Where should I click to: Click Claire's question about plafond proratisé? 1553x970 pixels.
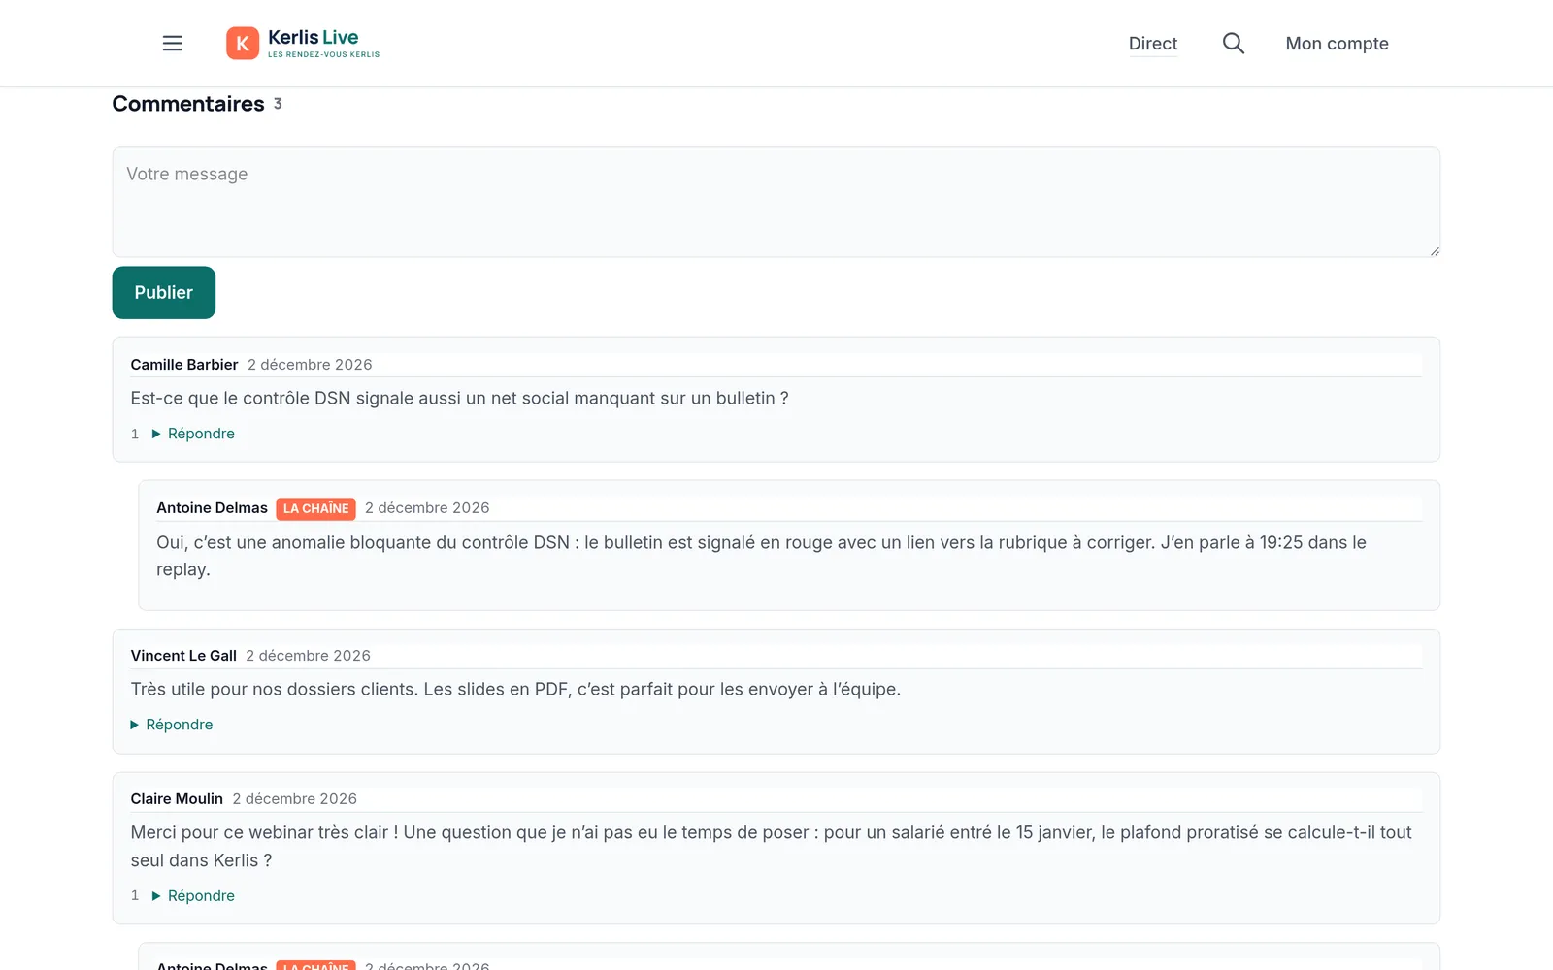click(771, 847)
